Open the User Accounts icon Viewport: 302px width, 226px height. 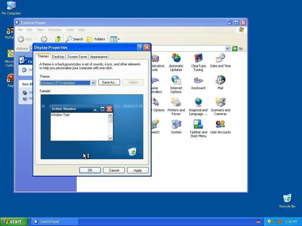click(220, 127)
